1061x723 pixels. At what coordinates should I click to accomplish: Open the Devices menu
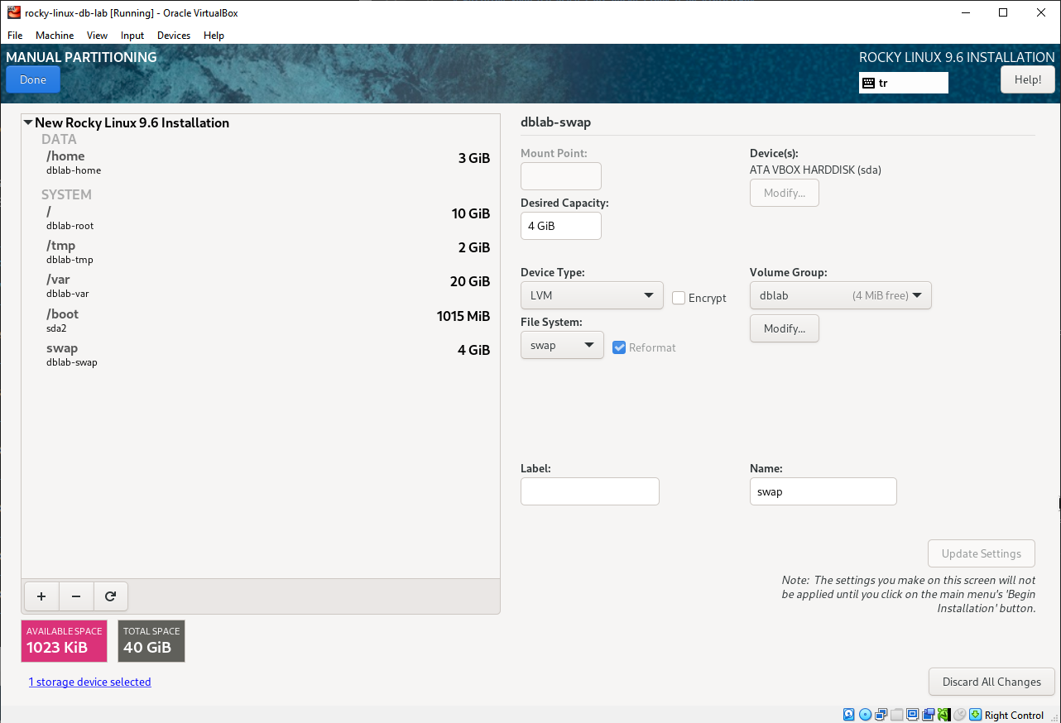(174, 36)
